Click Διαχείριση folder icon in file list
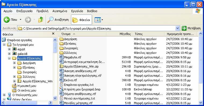Viewport: 204px width, 106px height. pyautogui.click(x=61, y=39)
